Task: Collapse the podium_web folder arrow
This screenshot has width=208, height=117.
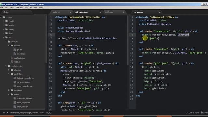Action: [x=6, y=66]
